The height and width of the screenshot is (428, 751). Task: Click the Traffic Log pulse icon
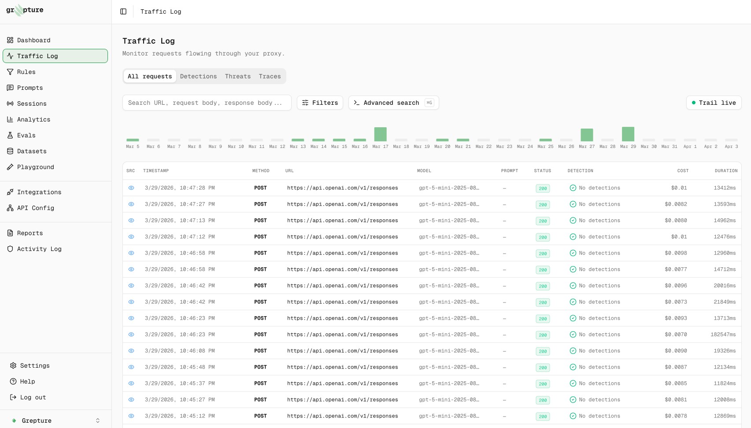[x=10, y=56]
